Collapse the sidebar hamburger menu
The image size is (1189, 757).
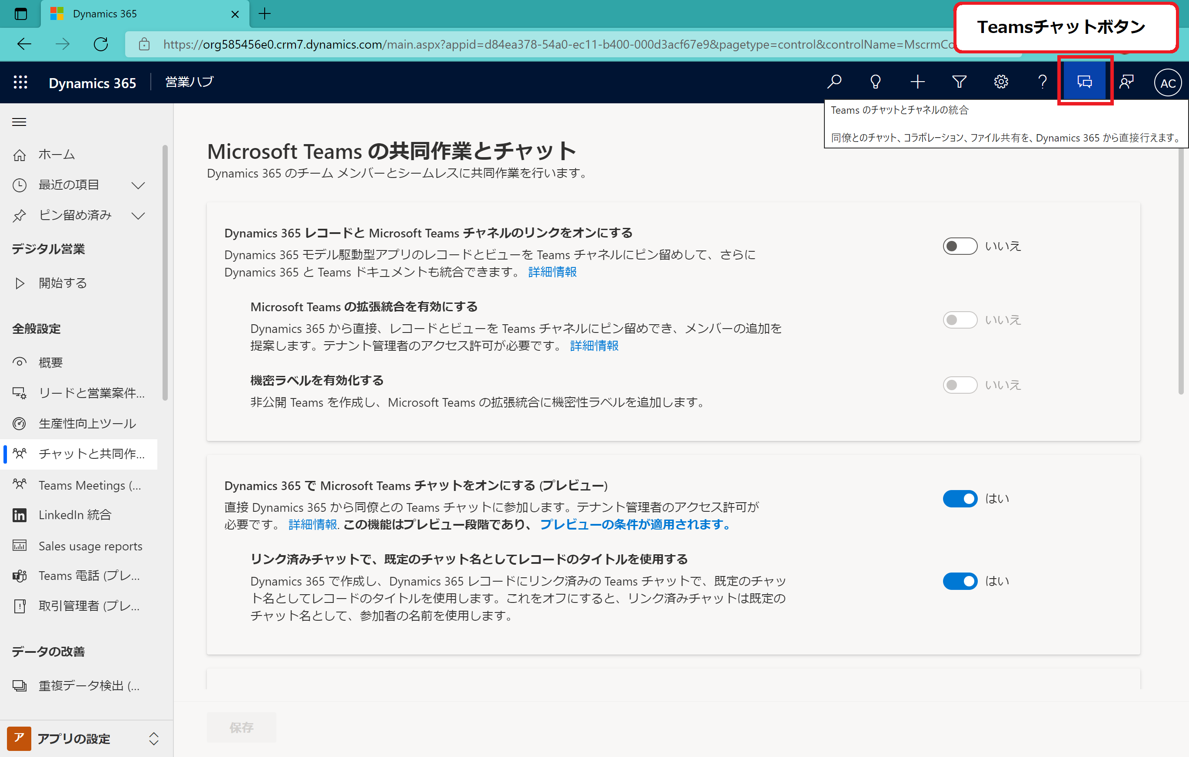[19, 122]
